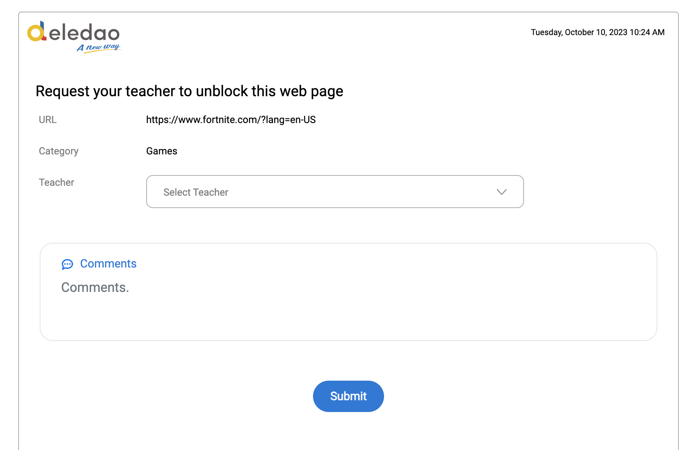Submit the unblock request
The height and width of the screenshot is (450, 683).
click(x=348, y=396)
